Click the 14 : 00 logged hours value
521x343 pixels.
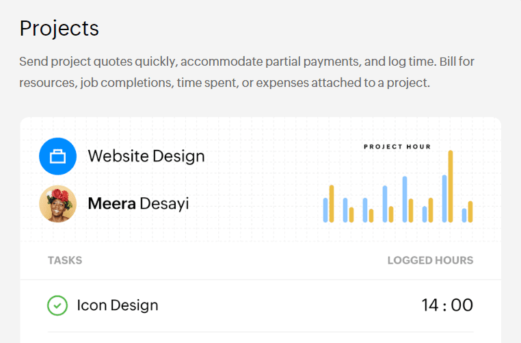pos(447,305)
